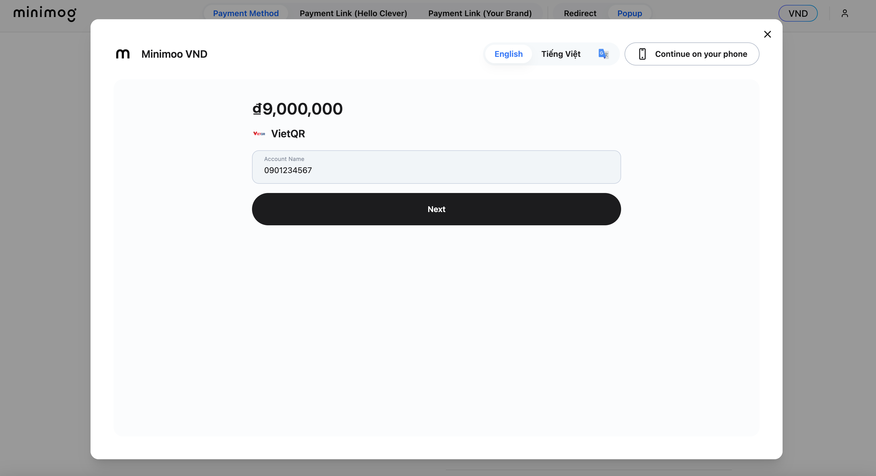This screenshot has height=476, width=876.
Task: Click the VietQR payment method label
Action: (x=288, y=134)
